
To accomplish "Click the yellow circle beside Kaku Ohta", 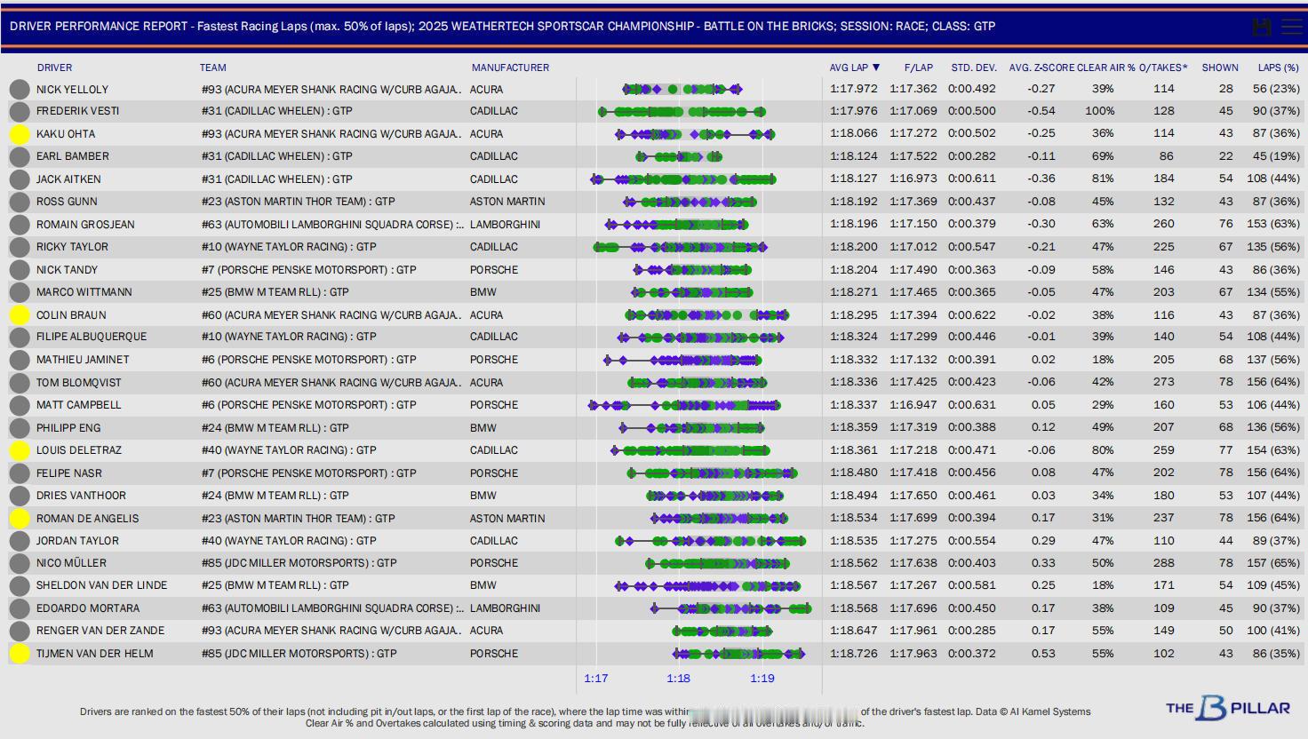I will [x=20, y=134].
